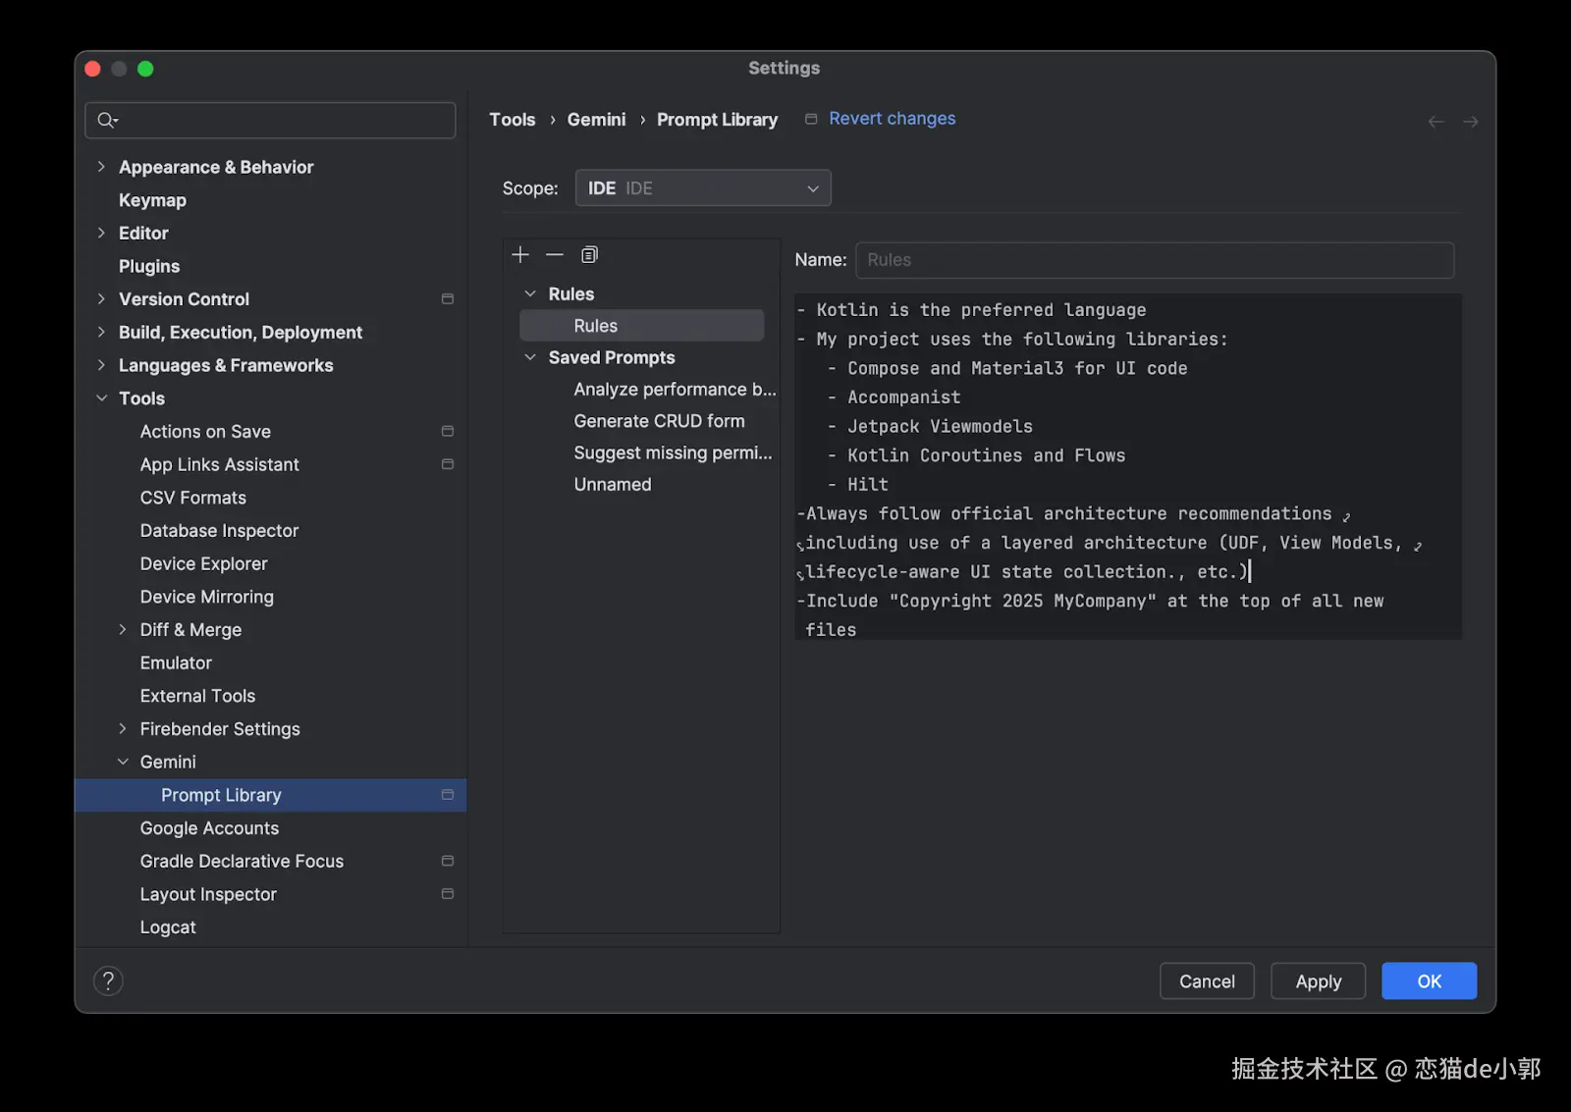Image resolution: width=1571 pixels, height=1112 pixels.
Task: Click the add prompt plus icon
Action: point(520,255)
